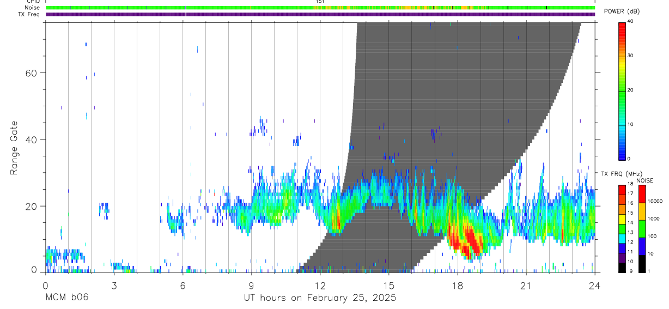669x309 pixels.
Task: Click the range gate 20 label
Action: 34,207
